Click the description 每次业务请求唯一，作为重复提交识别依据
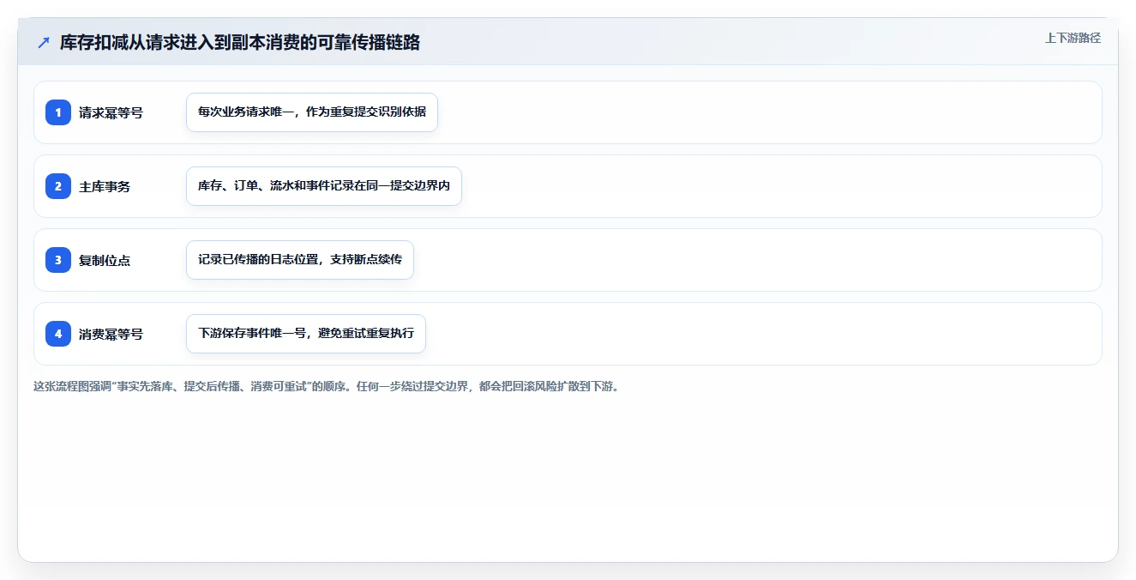The width and height of the screenshot is (1136, 580). click(312, 112)
